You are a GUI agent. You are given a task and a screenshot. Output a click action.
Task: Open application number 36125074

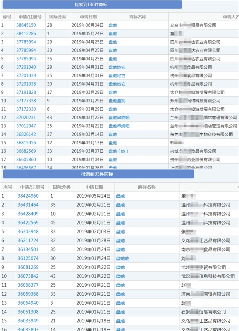tap(28, 258)
